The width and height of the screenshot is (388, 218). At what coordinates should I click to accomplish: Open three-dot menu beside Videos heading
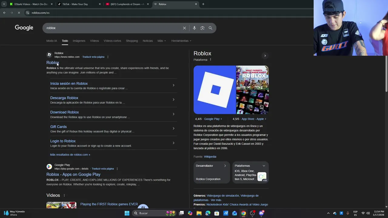[64, 195]
